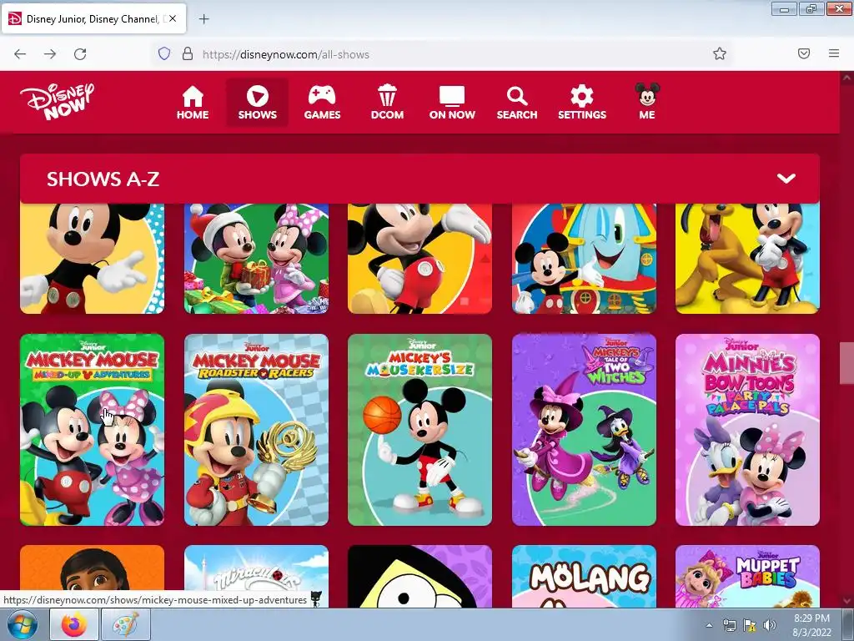854x641 pixels.
Task: Open the volume speaker tray icon
Action: point(769,625)
